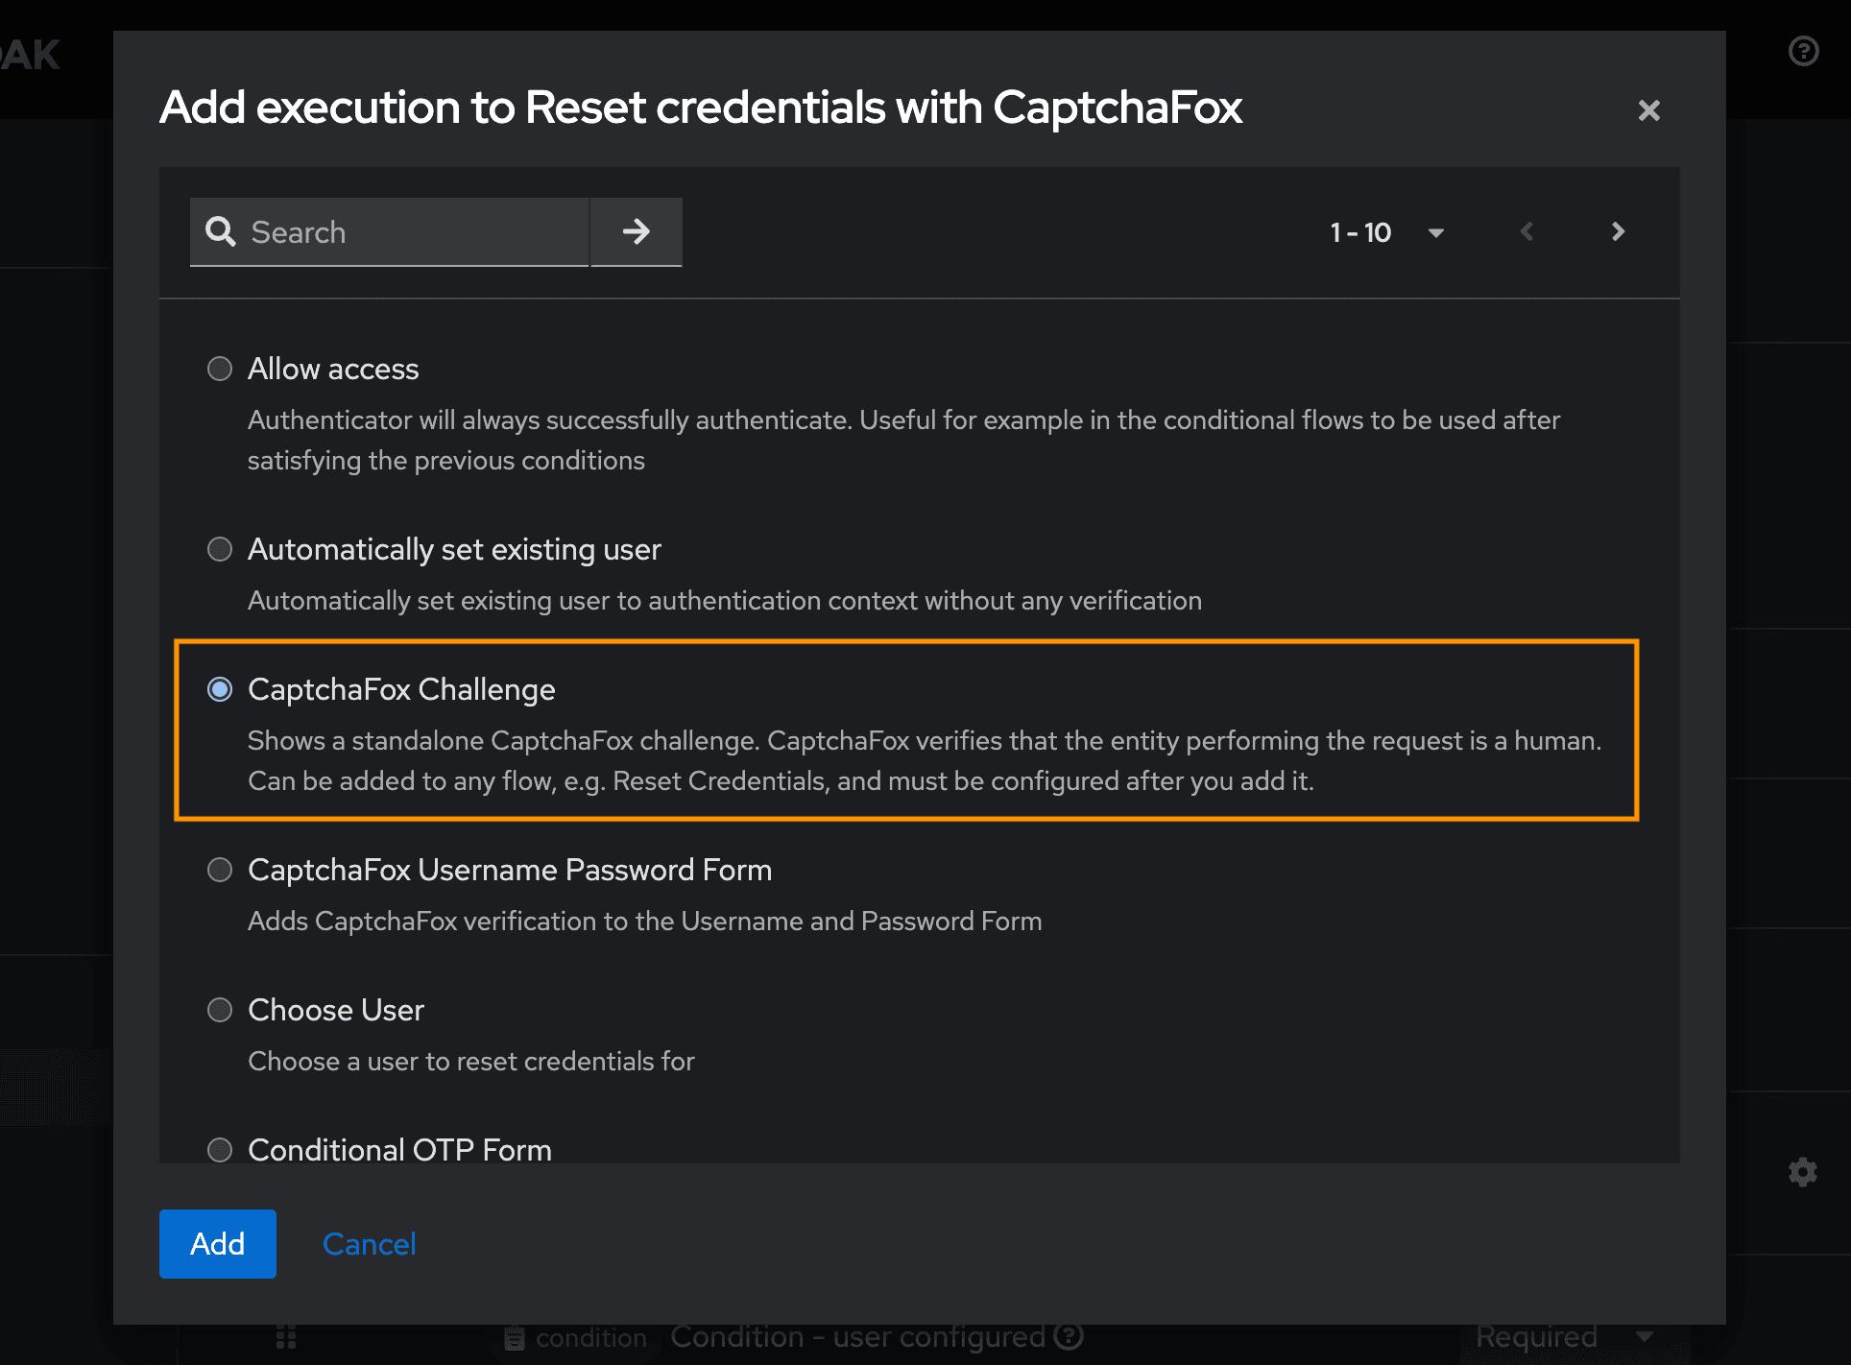The image size is (1851, 1365).
Task: Go to next page of executions
Action: (x=1618, y=231)
